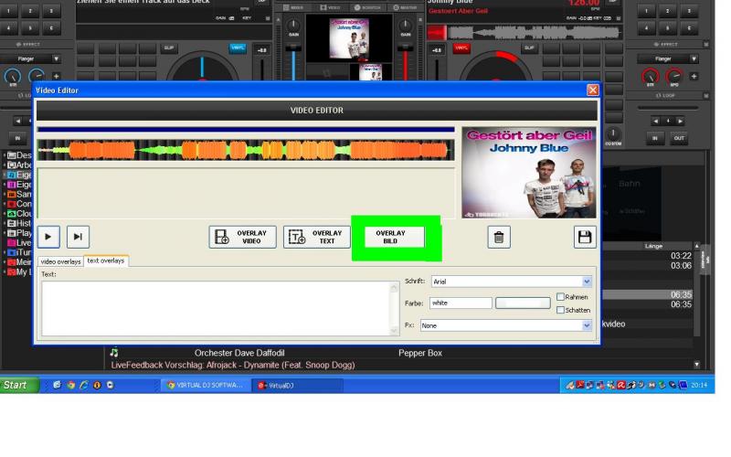Start playback in the Video Editor
This screenshot has width=731, height=457.
48,237
